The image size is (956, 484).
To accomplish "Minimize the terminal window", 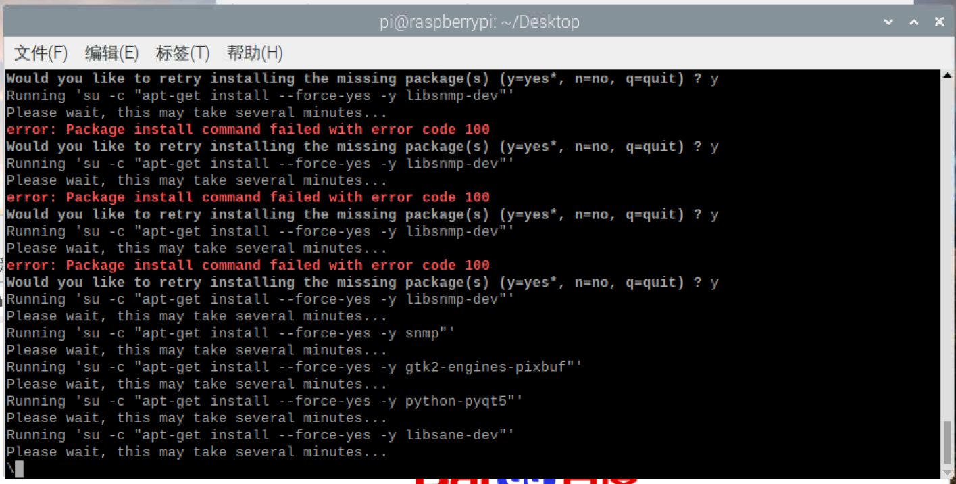I will coord(889,22).
